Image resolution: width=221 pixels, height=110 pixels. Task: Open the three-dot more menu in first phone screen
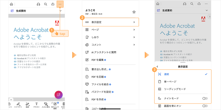(60, 4)
